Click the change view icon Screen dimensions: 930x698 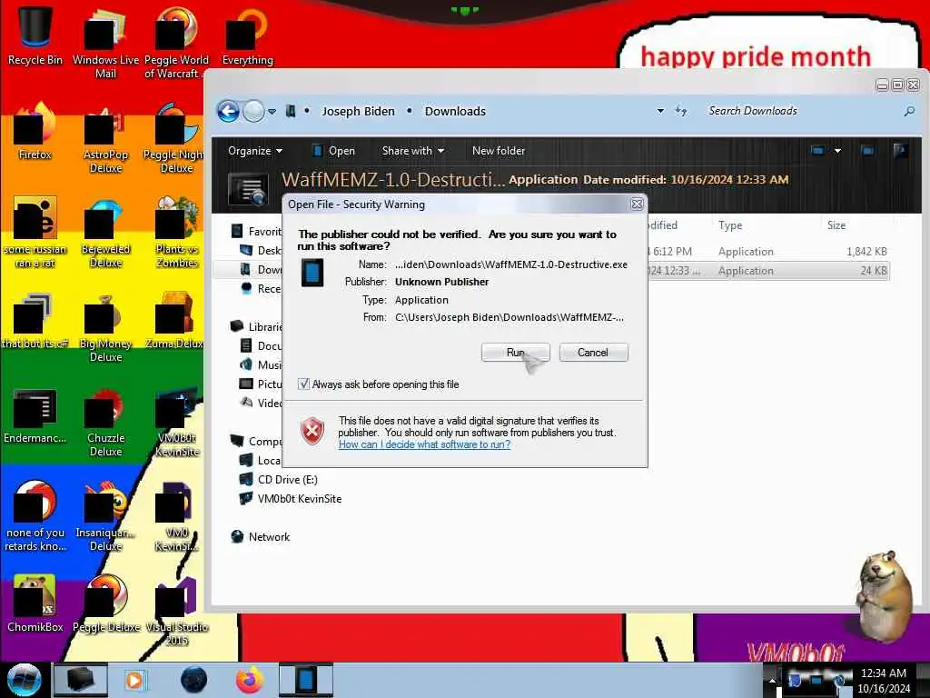click(818, 151)
